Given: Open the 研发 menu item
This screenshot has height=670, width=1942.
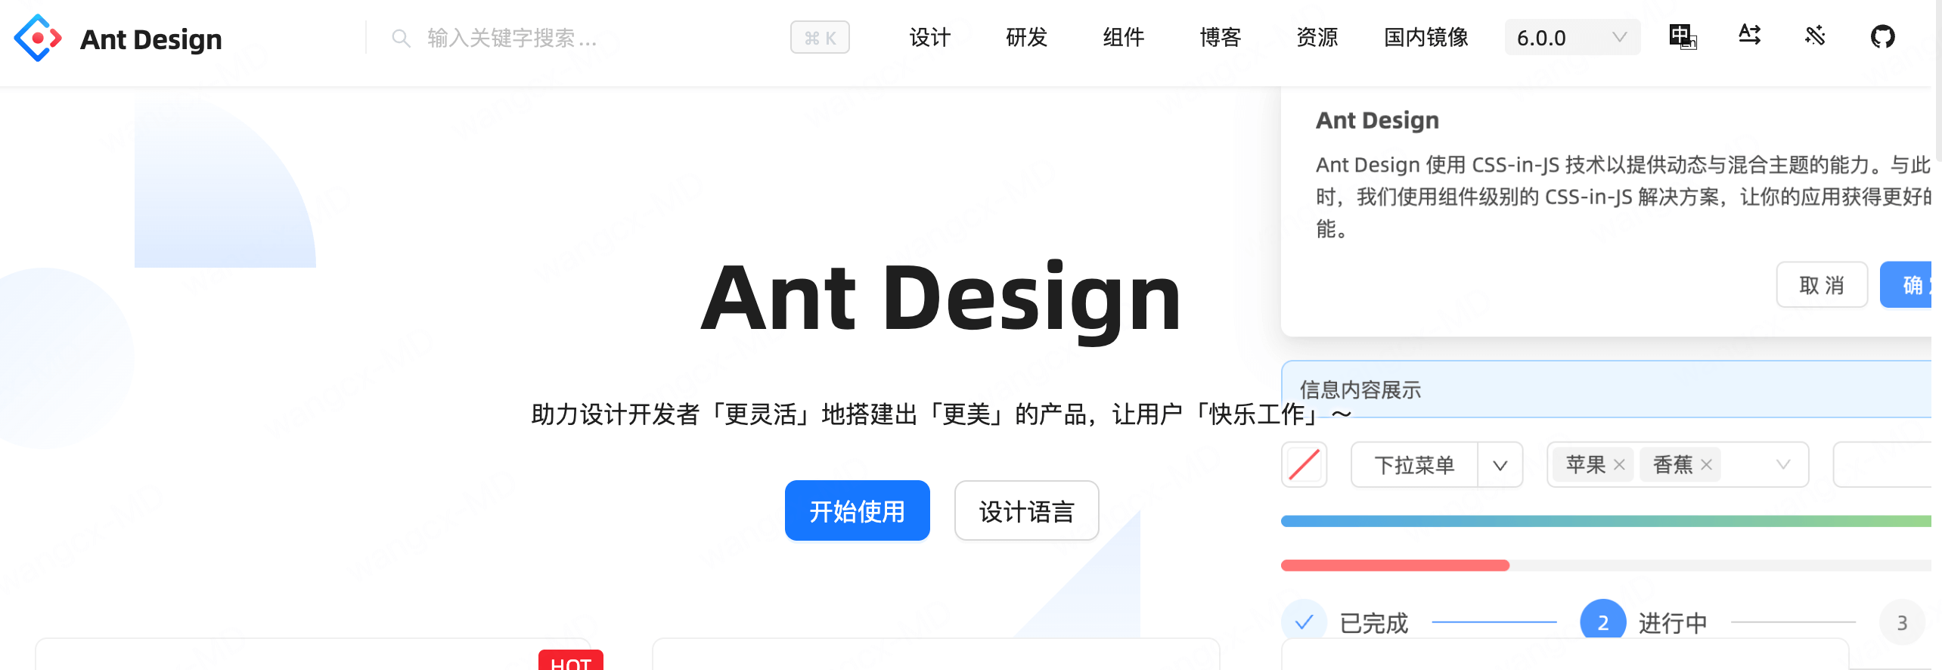Looking at the screenshot, I should click(1026, 37).
